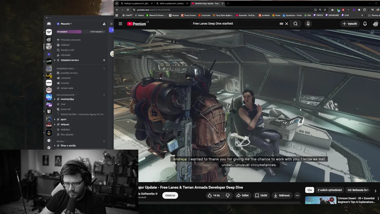Collapse the OZNÁMENÍ & INFO category
Viewport: 380px width, 214px height.
66,69
